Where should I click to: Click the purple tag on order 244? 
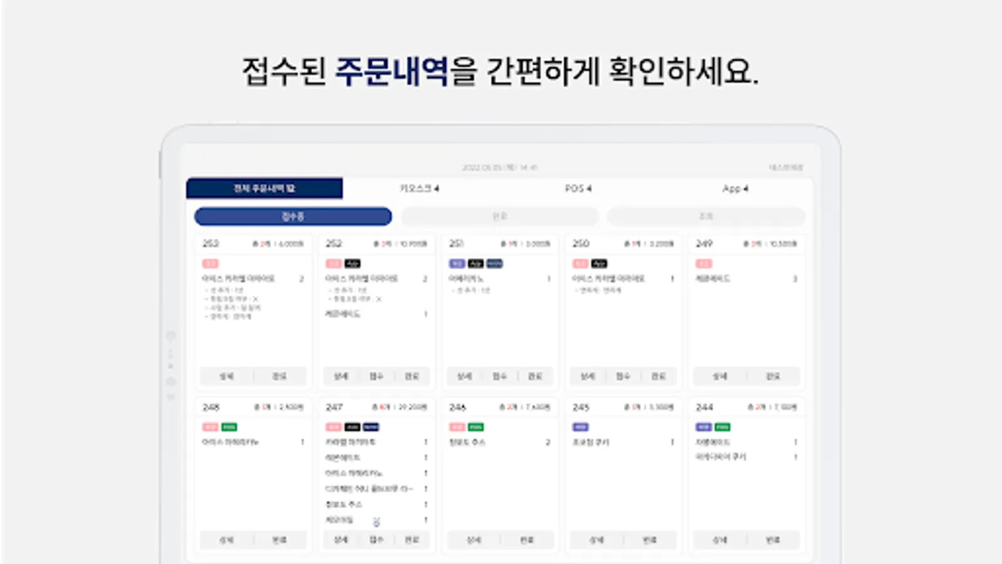[x=704, y=427]
